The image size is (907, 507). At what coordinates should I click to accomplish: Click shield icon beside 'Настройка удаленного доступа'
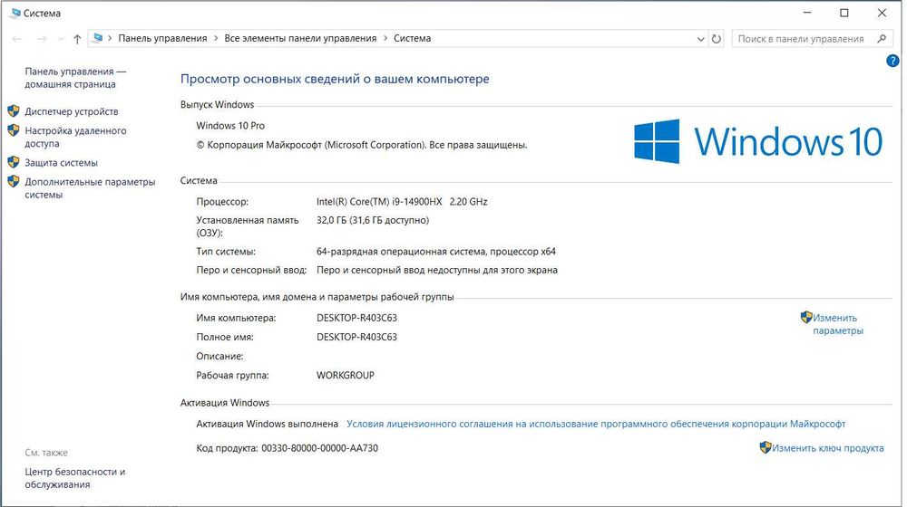(x=14, y=130)
